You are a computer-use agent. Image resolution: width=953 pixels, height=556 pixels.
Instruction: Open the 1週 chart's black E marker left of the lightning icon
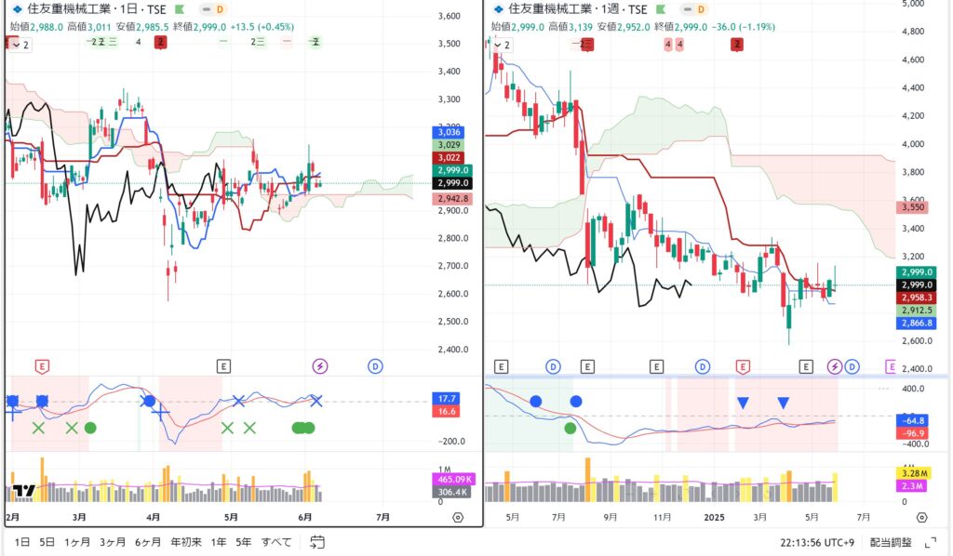click(806, 366)
